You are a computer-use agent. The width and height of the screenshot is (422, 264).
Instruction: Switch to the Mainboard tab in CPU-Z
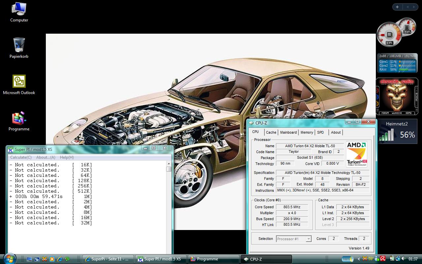tap(288, 132)
